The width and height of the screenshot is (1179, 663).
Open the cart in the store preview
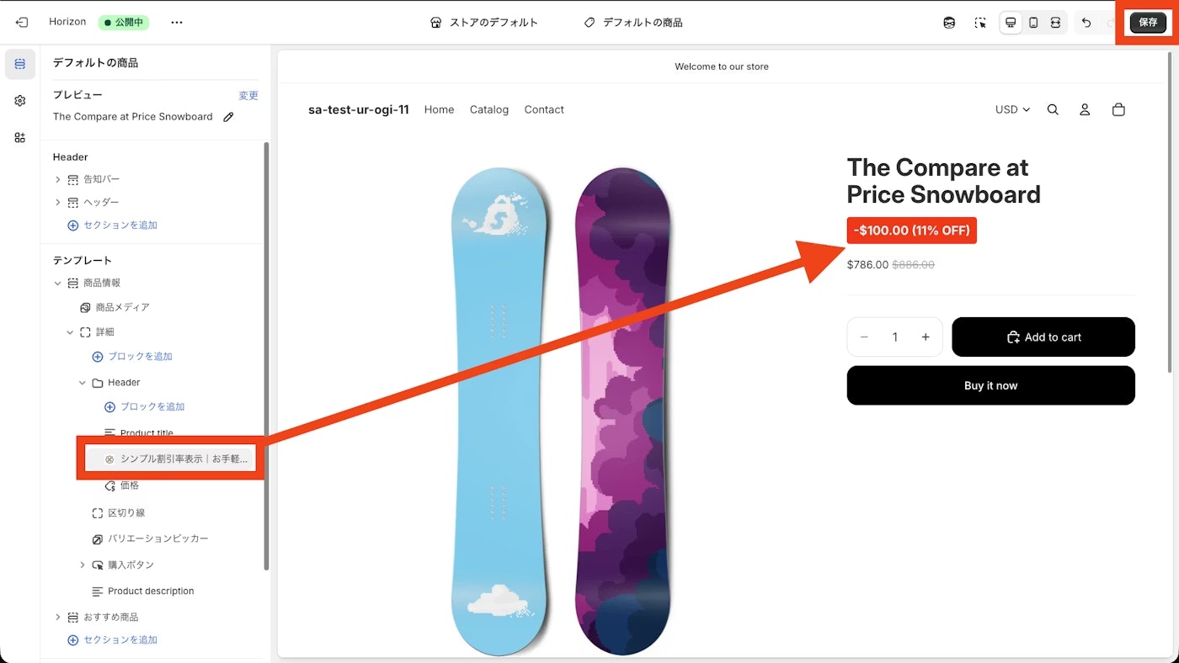click(1118, 109)
